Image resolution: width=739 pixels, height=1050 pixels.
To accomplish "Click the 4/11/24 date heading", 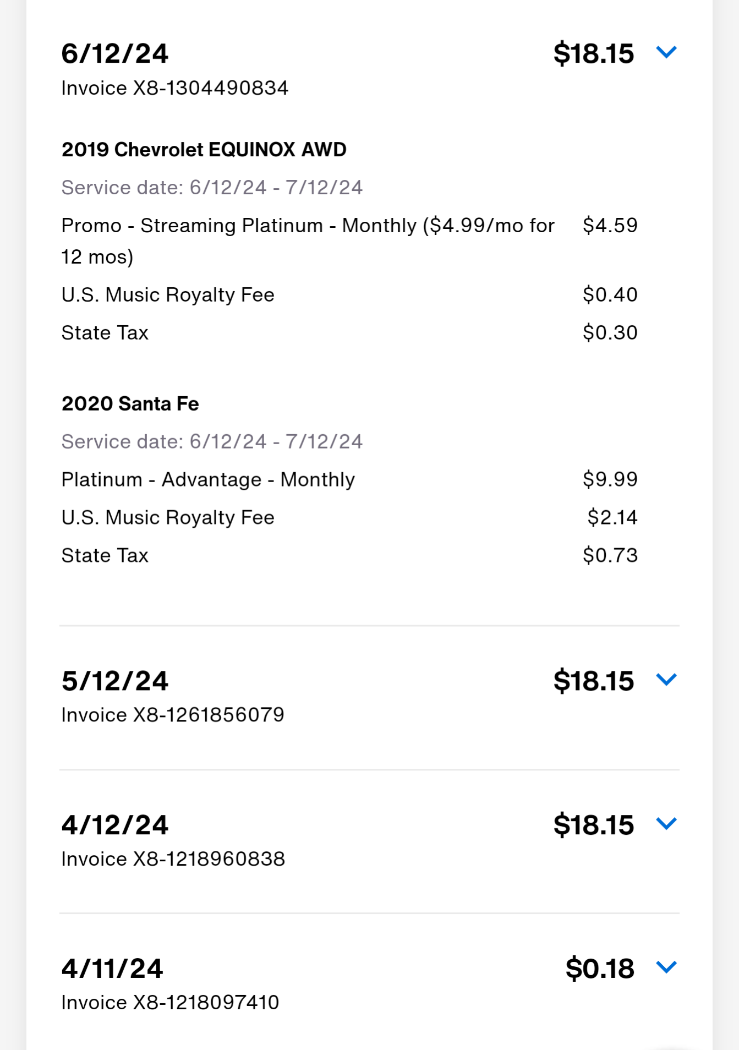I will (x=112, y=969).
